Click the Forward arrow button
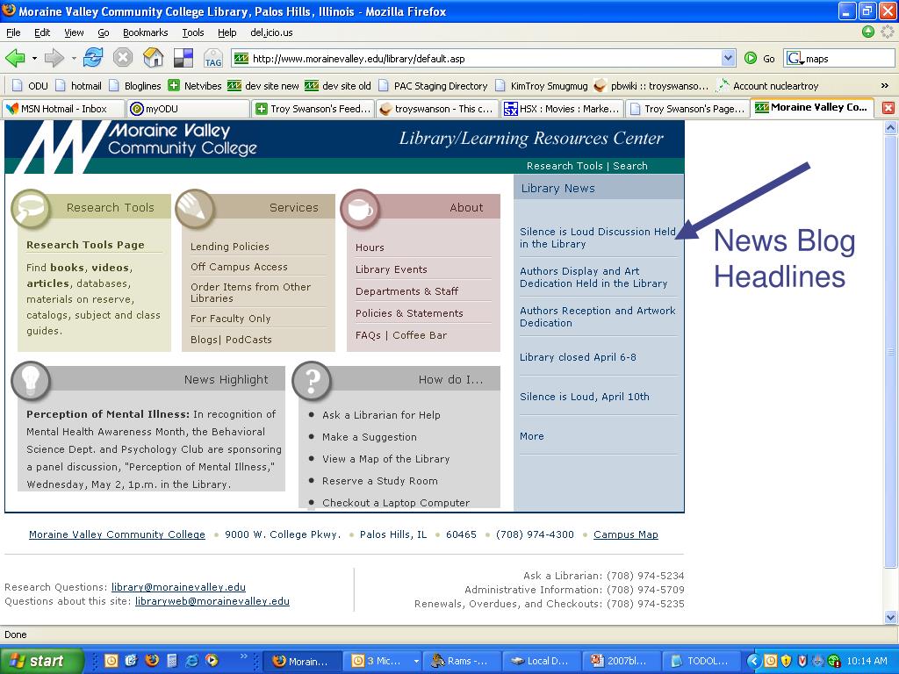899x674 pixels. pos(54,58)
